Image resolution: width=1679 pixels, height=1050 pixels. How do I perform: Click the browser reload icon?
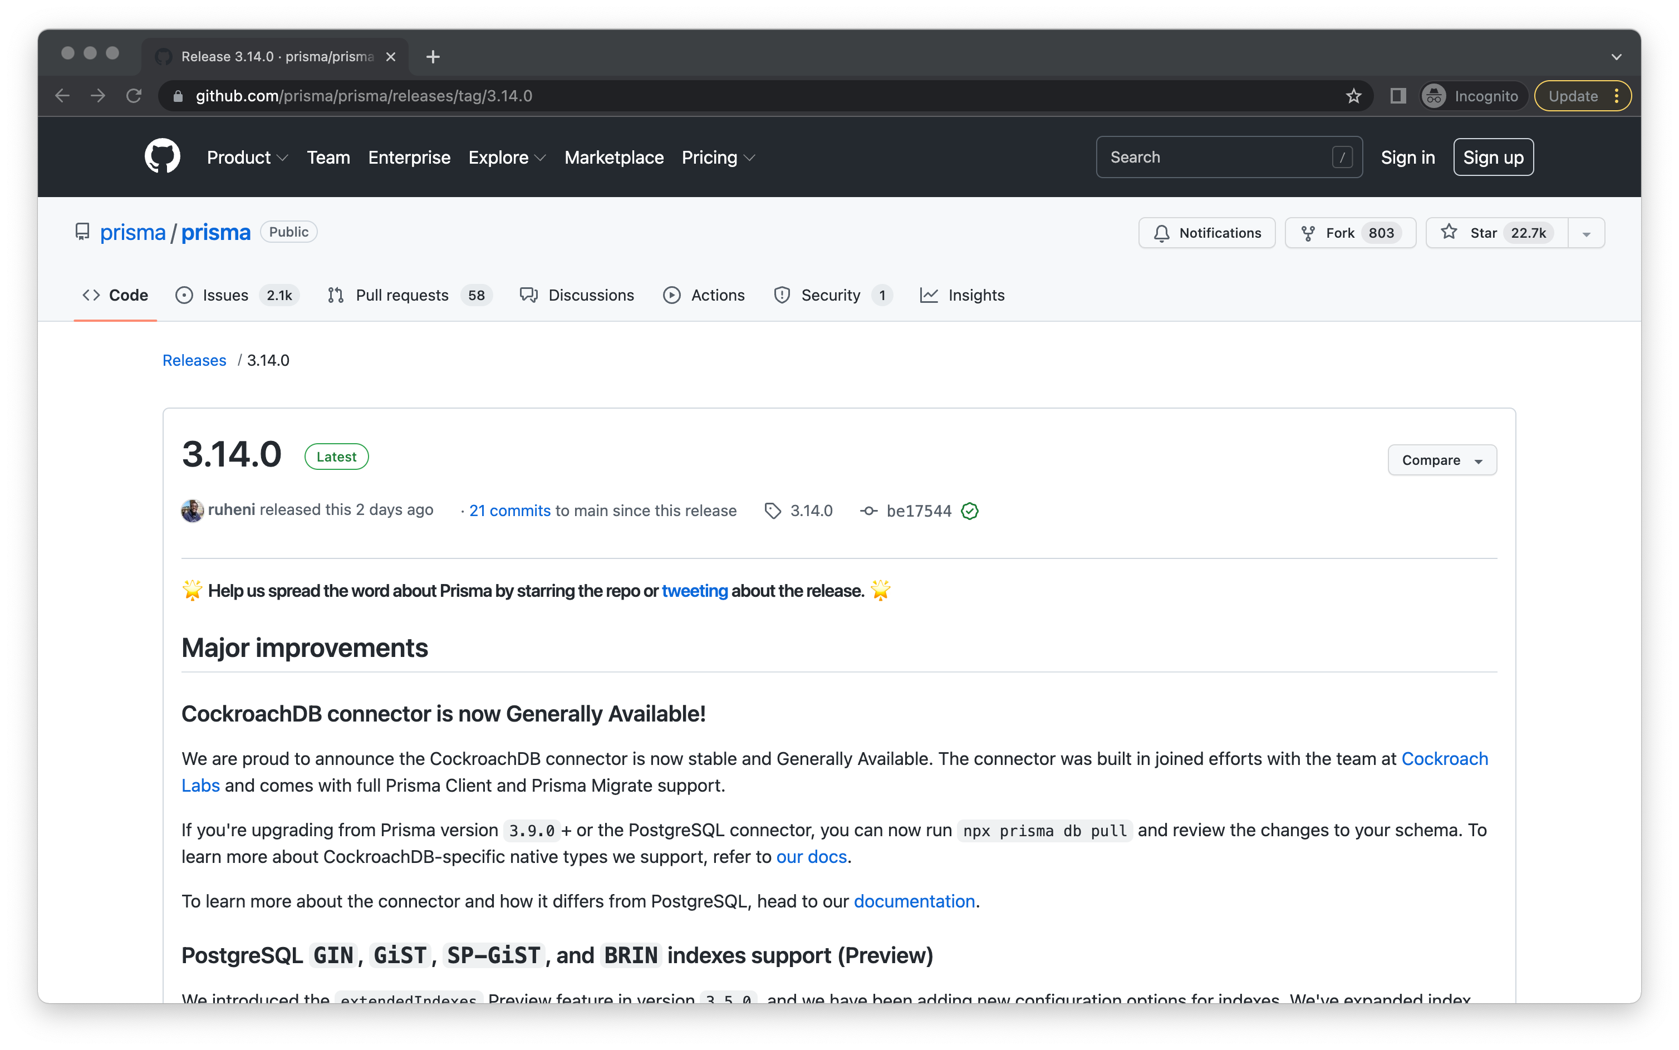click(134, 96)
